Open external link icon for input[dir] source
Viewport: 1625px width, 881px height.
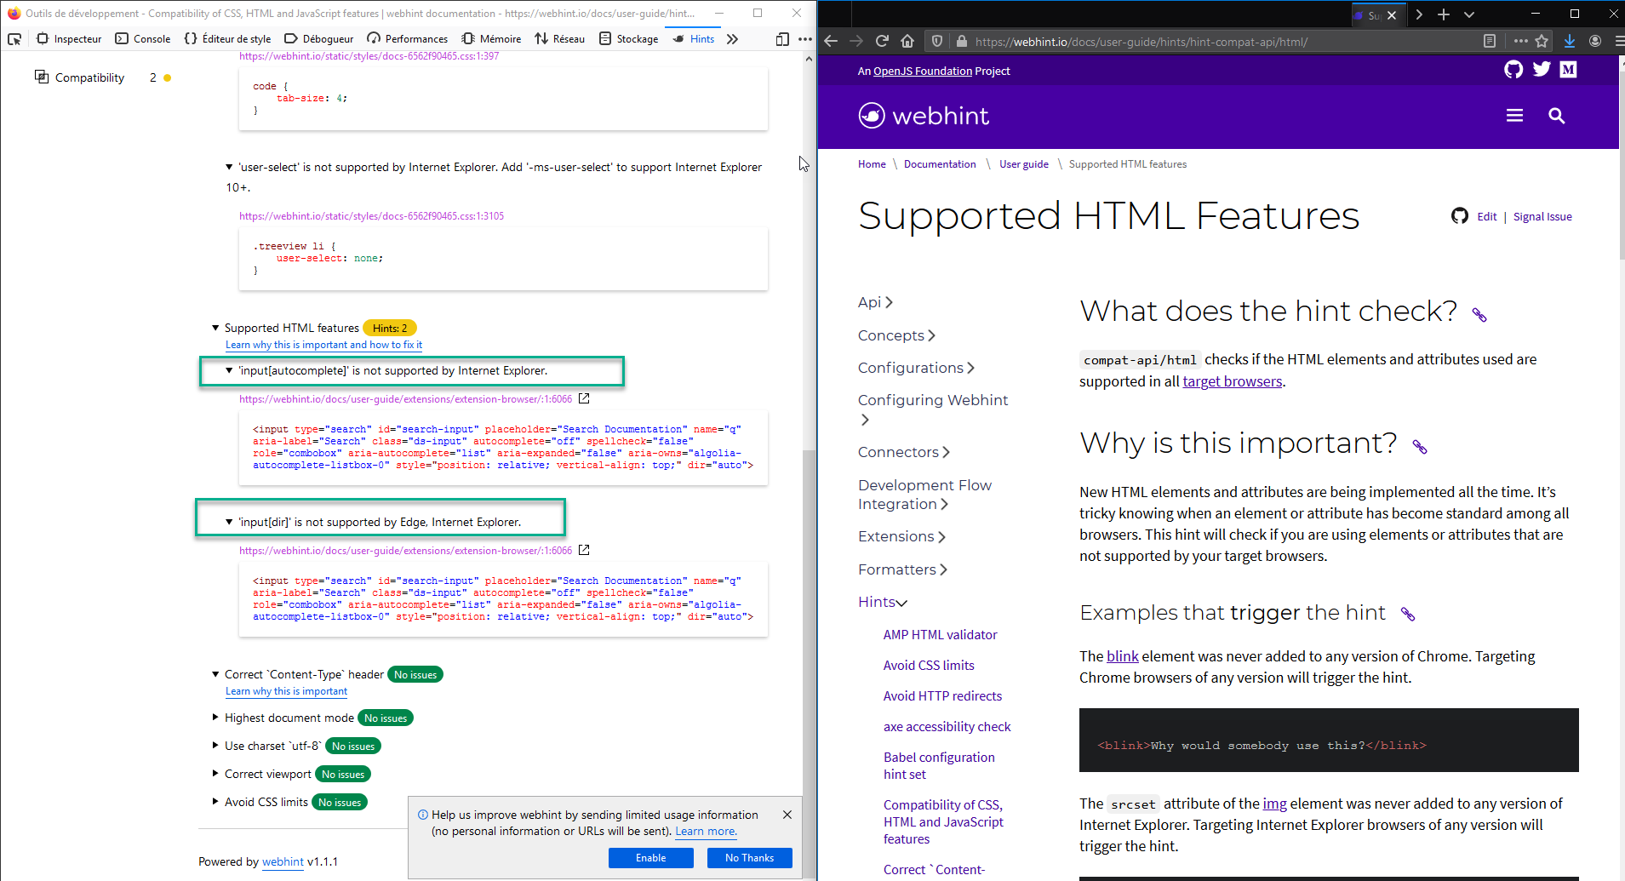[584, 550]
